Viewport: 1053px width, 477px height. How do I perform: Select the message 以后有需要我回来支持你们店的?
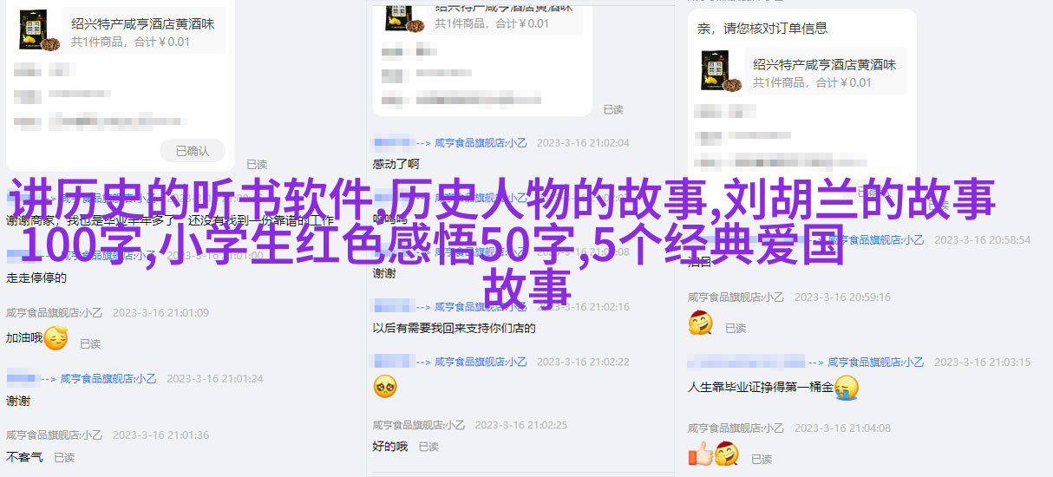pos(455,329)
